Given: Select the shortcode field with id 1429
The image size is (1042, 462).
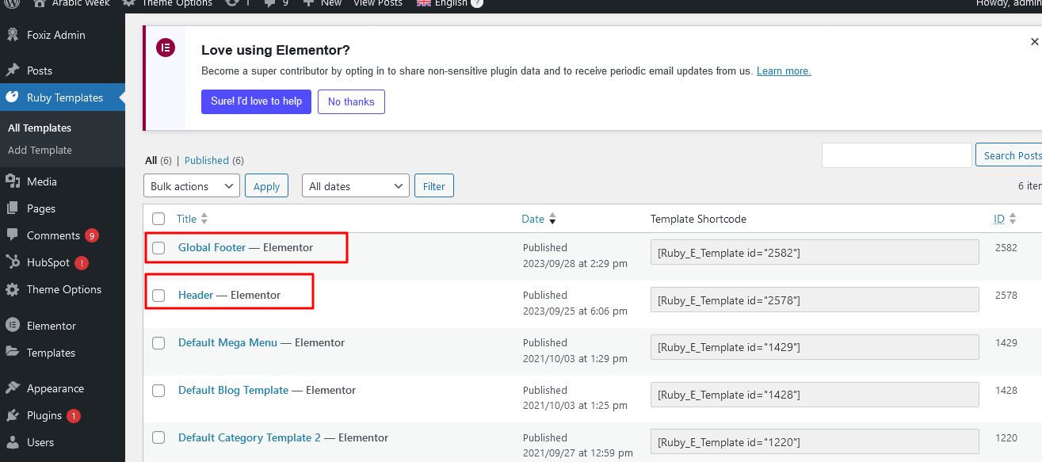Looking at the screenshot, I should click(815, 347).
